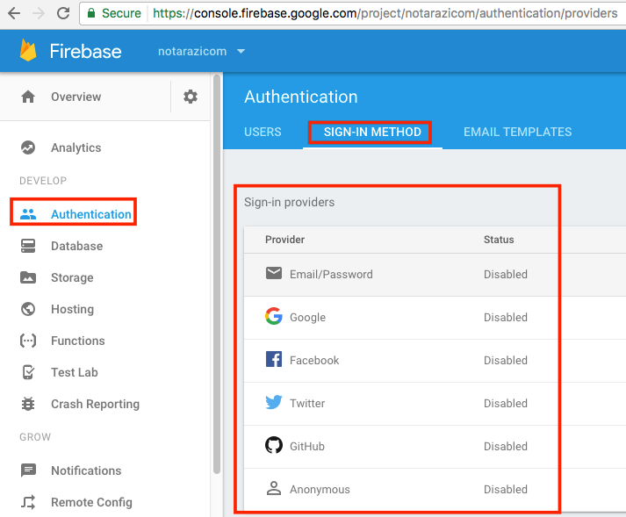Select the Email/Password provider name

[331, 274]
